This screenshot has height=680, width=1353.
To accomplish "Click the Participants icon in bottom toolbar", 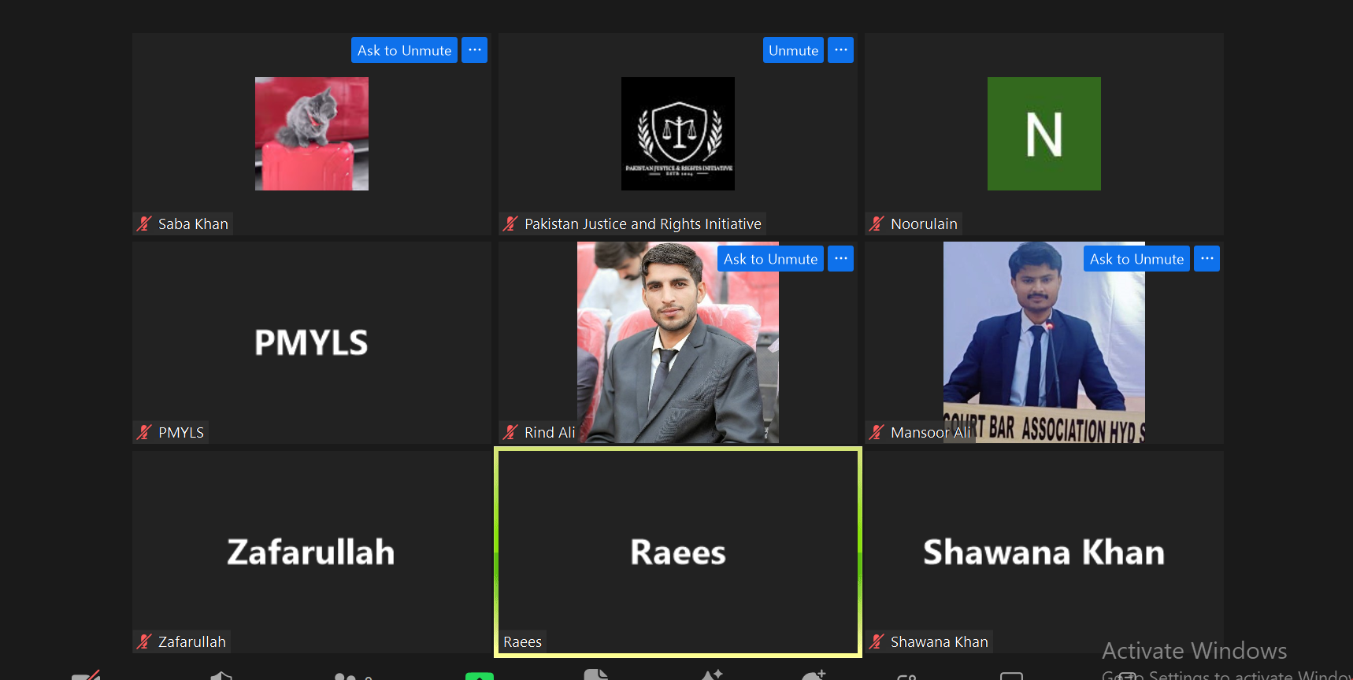I will pyautogui.click(x=346, y=675).
